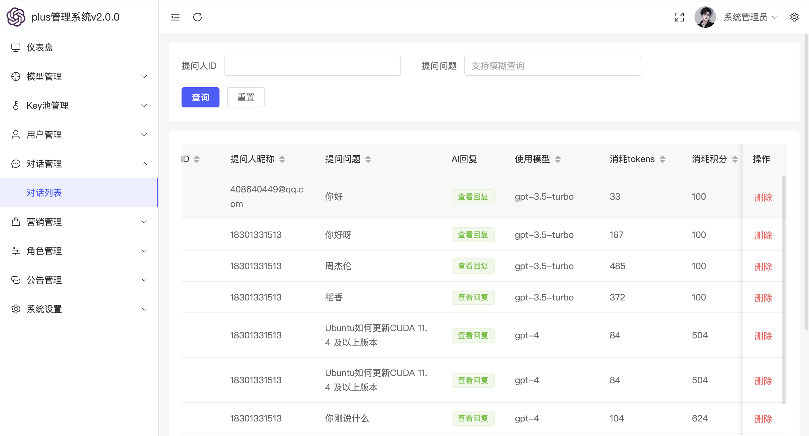Select the 对话列表 menu item
The image size is (809, 436).
point(44,193)
